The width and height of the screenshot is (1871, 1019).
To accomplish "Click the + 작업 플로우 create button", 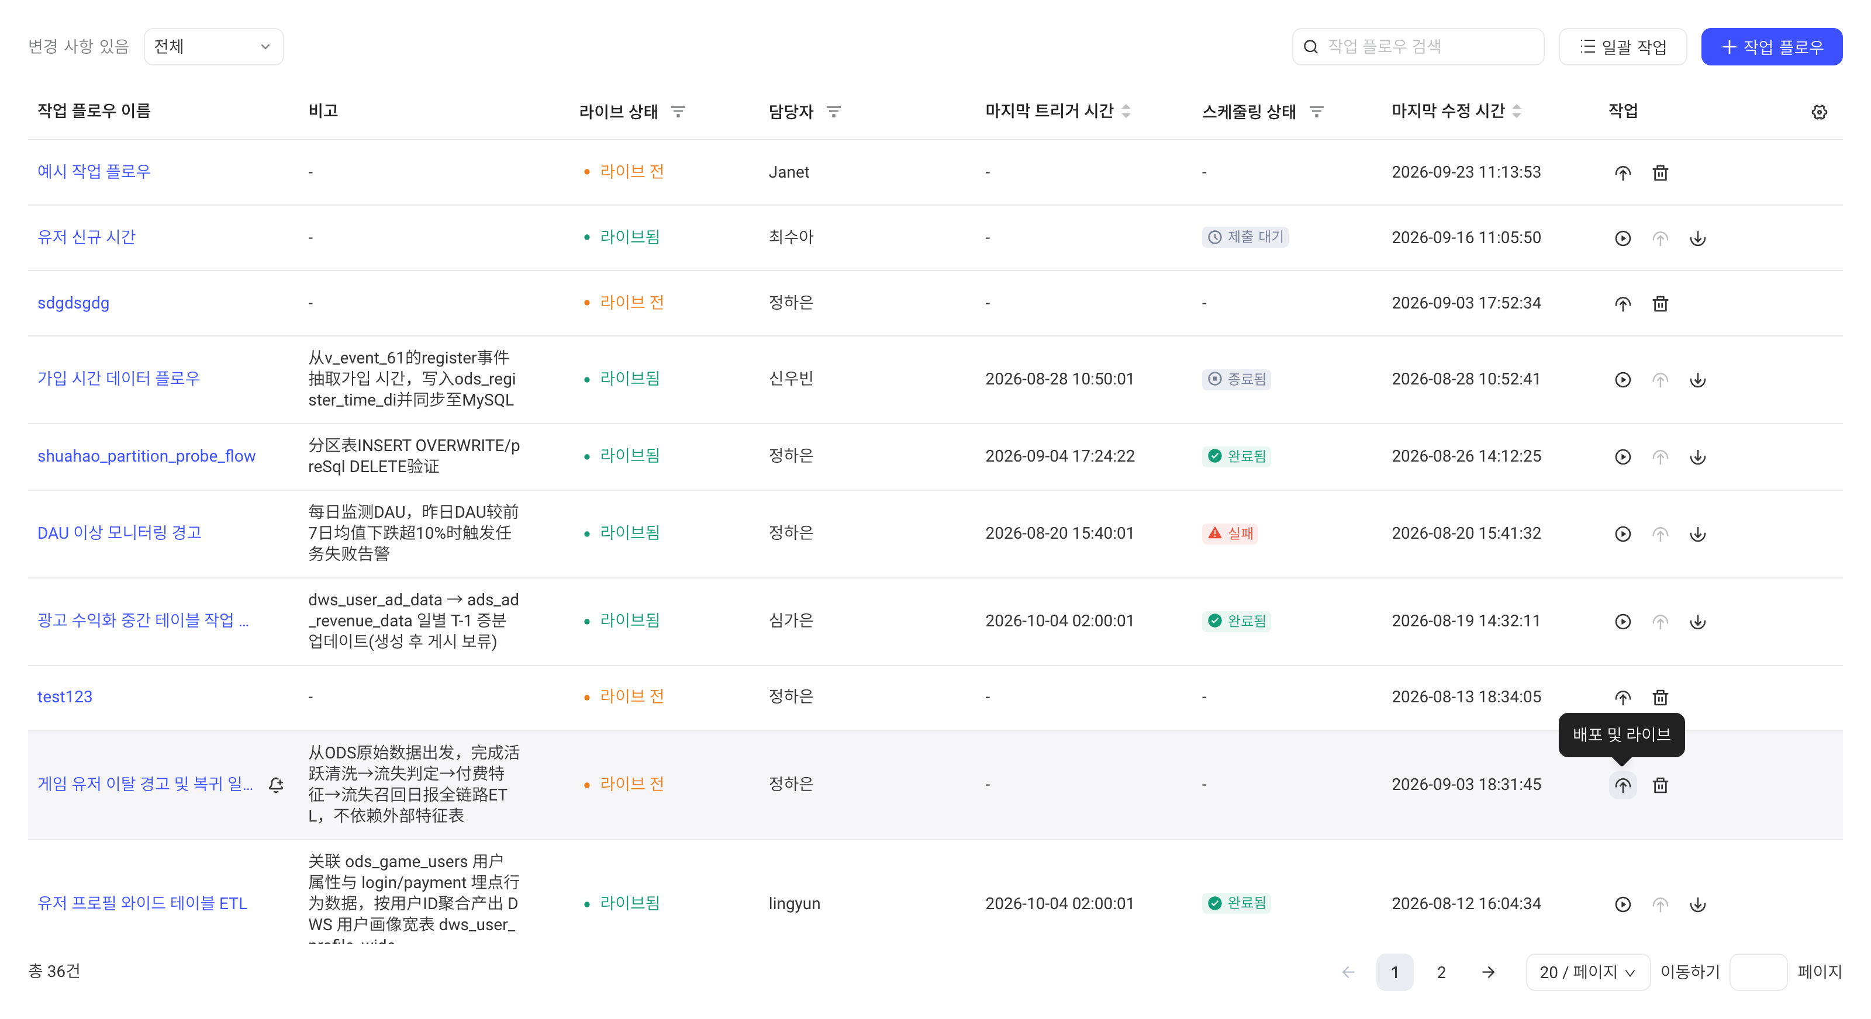I will [1771, 46].
